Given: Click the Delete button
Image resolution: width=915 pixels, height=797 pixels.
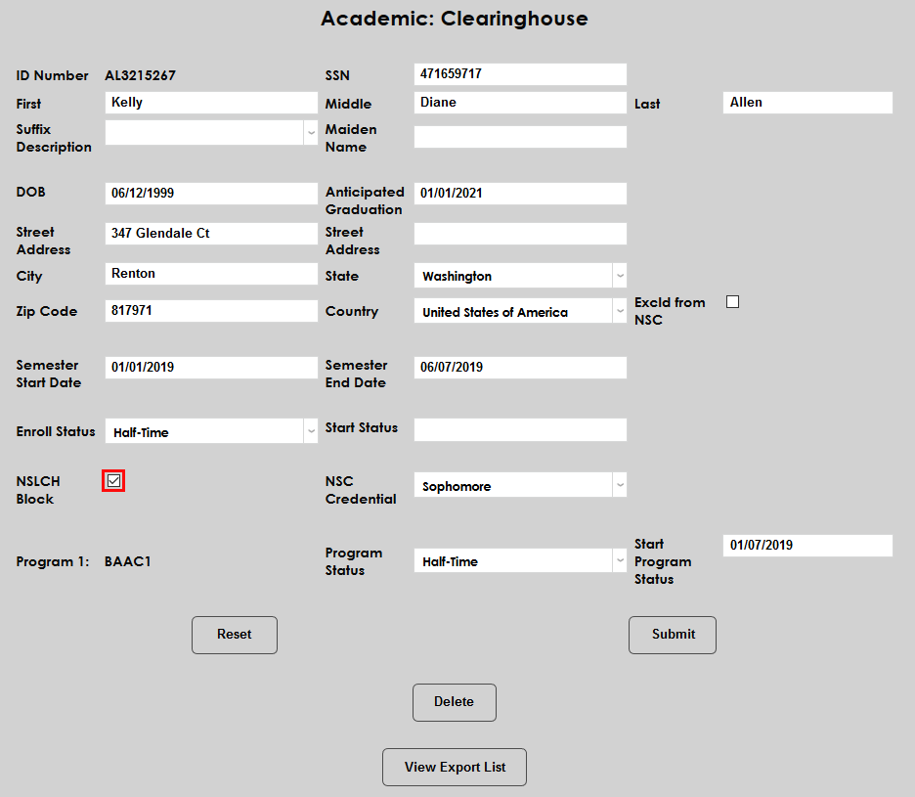Looking at the screenshot, I should 454,702.
